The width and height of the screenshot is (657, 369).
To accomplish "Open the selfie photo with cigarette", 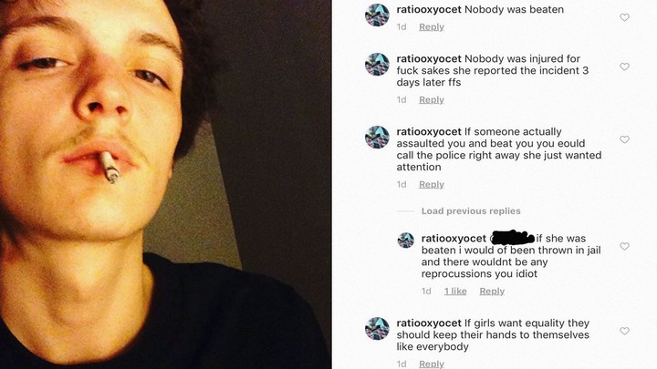I will click(x=165, y=184).
